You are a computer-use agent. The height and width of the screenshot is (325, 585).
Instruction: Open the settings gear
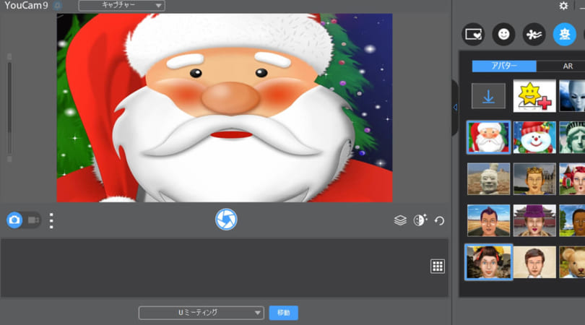point(563,6)
